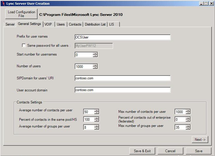Click Average number of groups value 8
Image resolution: width=215 pixels, height=156 pixels.
point(89,127)
